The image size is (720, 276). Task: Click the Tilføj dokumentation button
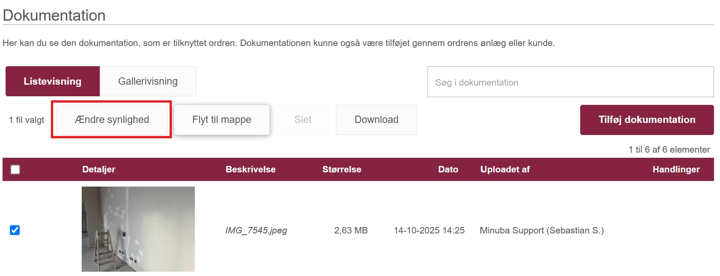(646, 120)
